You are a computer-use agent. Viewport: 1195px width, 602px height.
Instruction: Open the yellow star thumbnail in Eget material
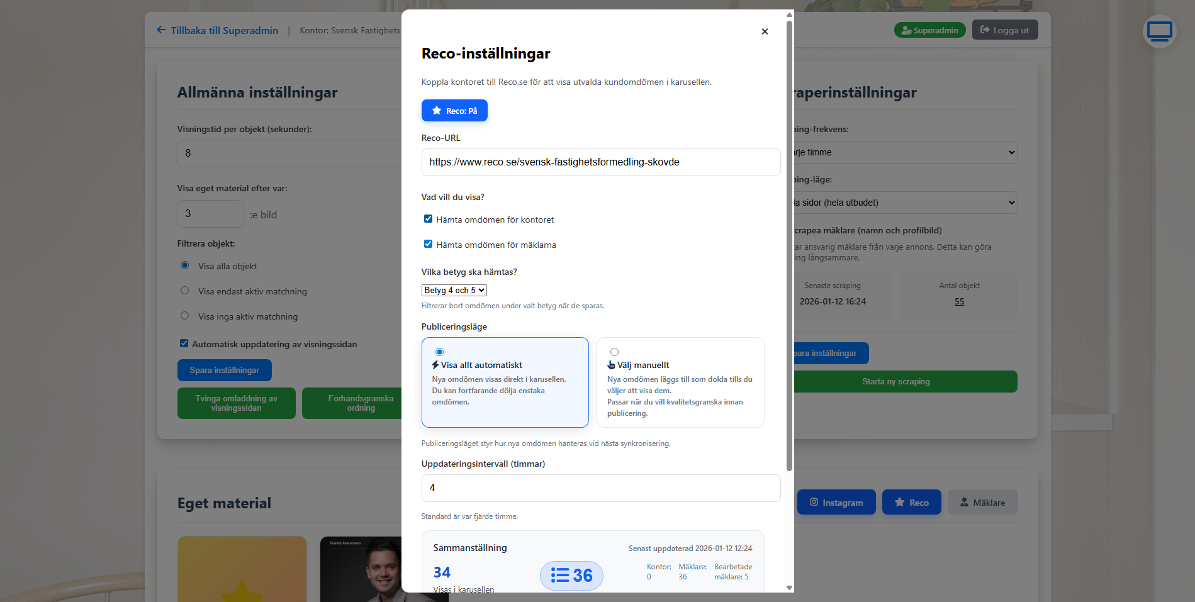[242, 569]
